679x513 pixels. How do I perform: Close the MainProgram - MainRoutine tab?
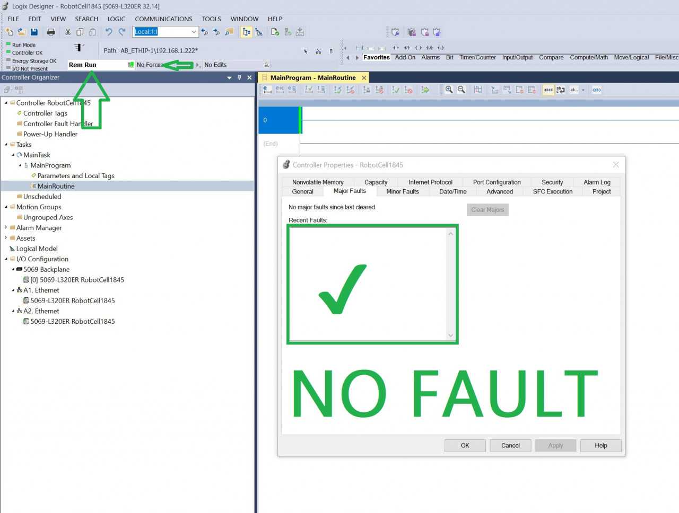[x=364, y=78]
